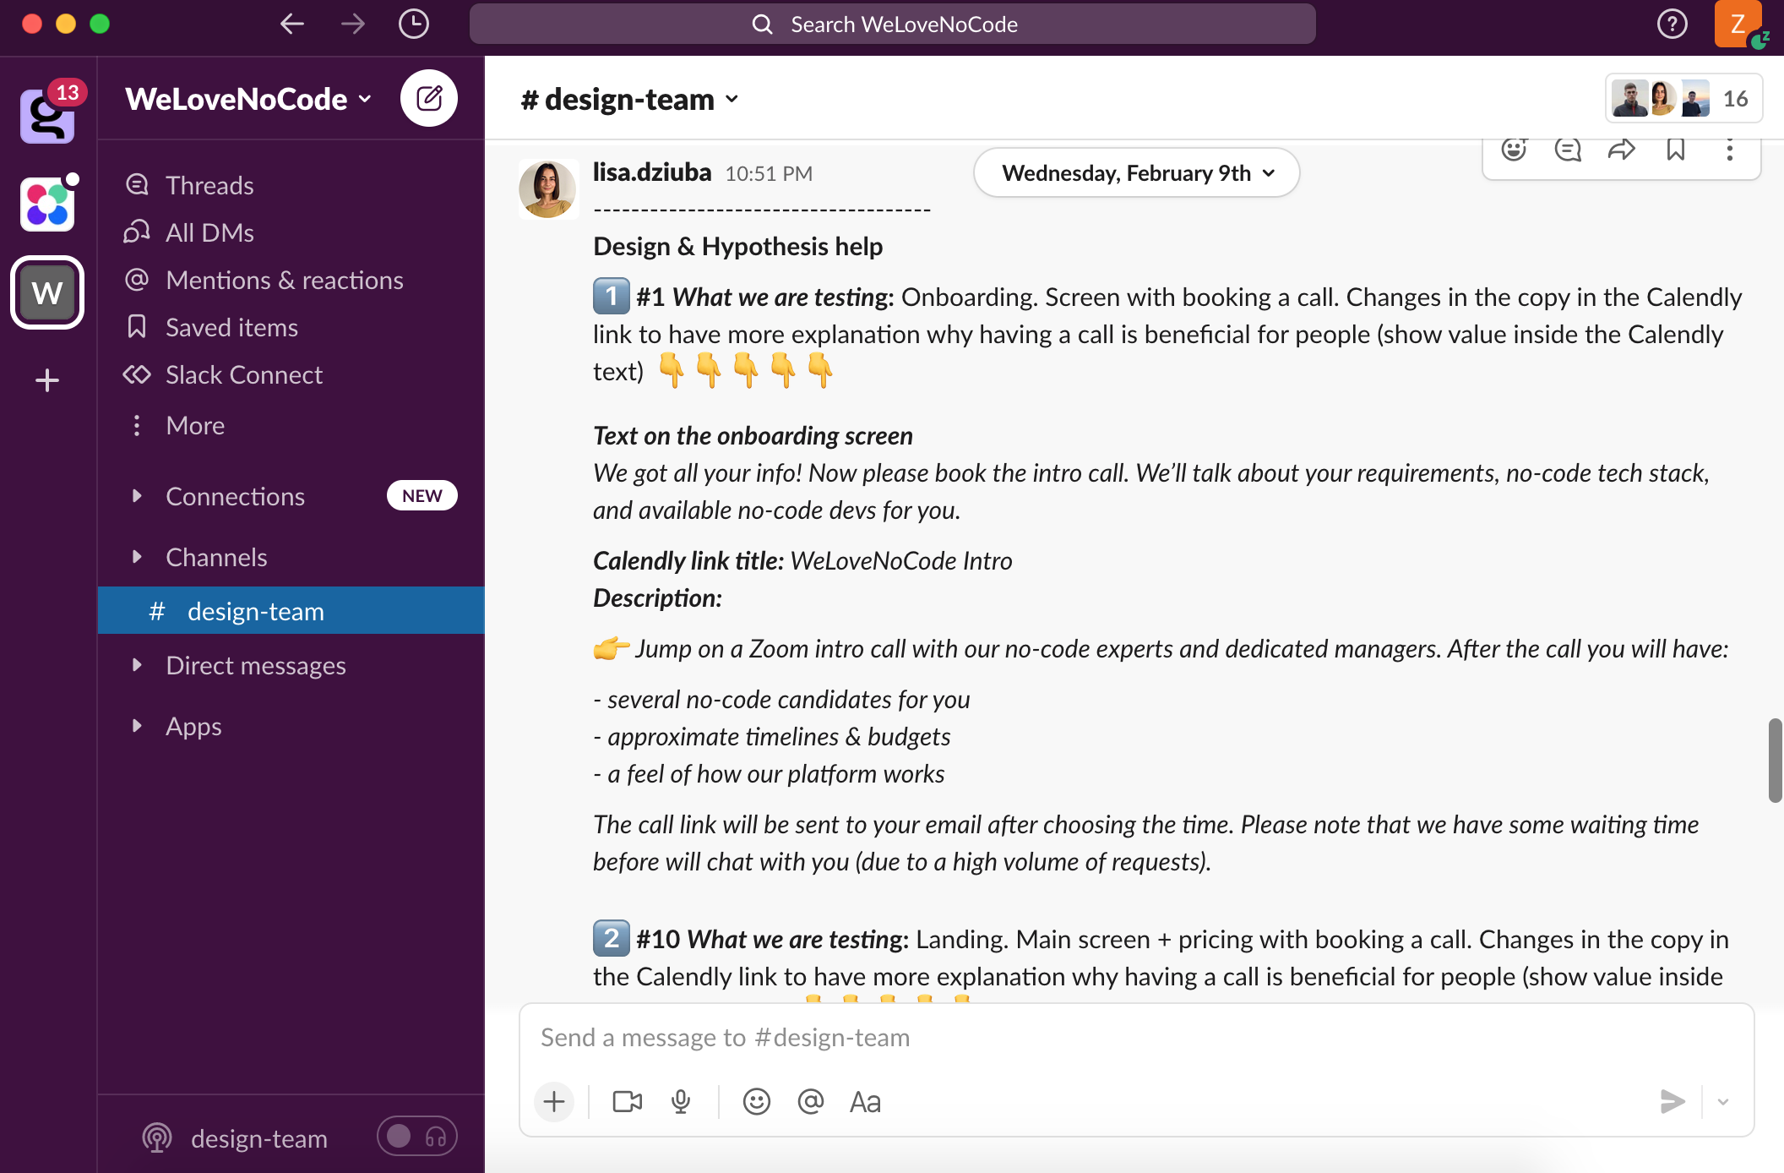1784x1173 pixels.
Task: Open the send options dropdown arrow
Action: coord(1723,1101)
